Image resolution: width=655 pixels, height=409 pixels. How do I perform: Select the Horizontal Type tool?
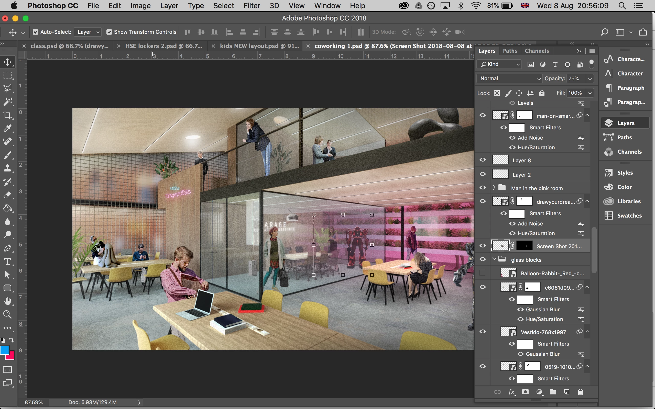(x=7, y=261)
